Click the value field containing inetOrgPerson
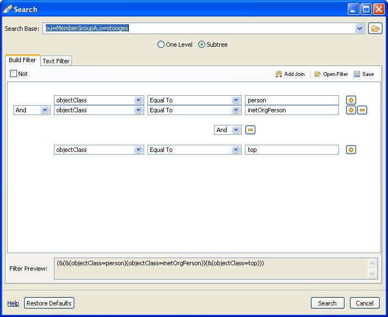The width and height of the screenshot is (388, 317). (291, 110)
